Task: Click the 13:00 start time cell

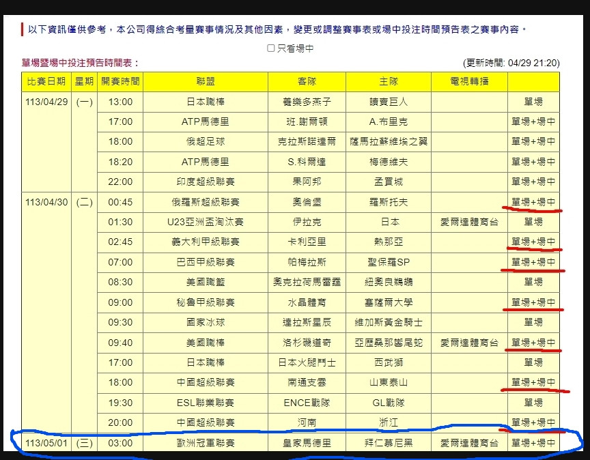Action: tap(120, 102)
